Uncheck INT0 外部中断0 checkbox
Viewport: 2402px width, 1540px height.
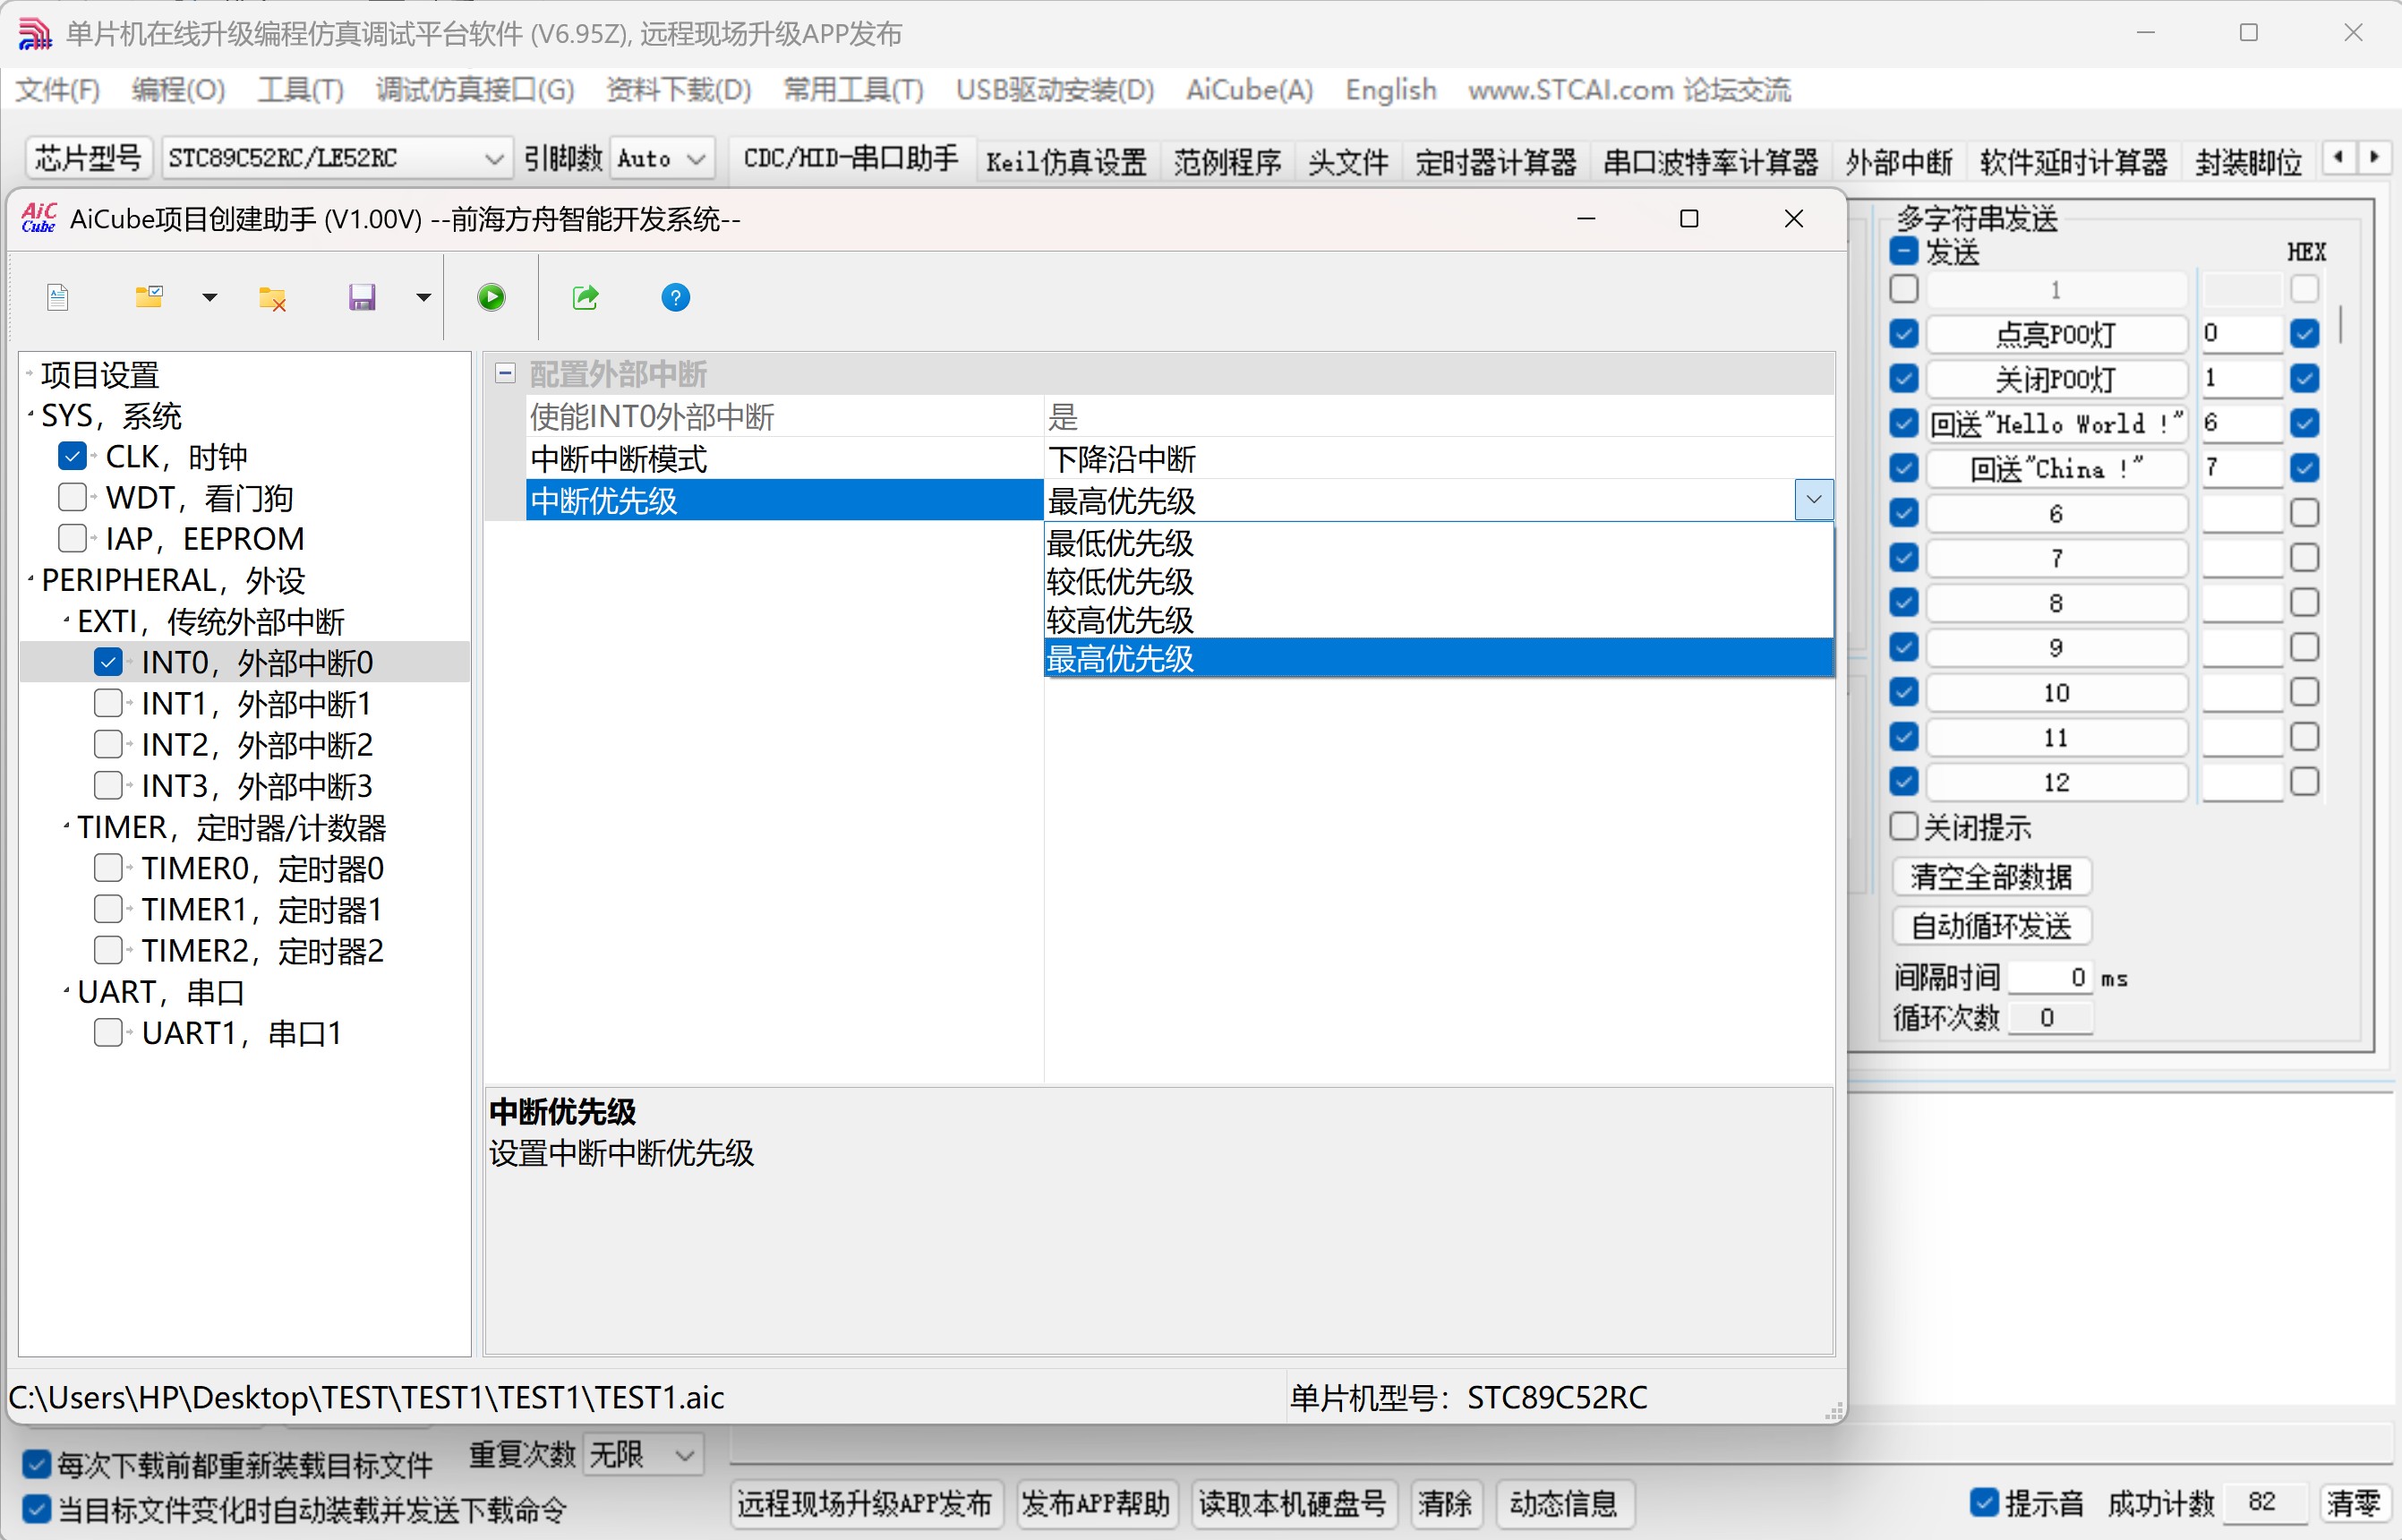pos(108,662)
